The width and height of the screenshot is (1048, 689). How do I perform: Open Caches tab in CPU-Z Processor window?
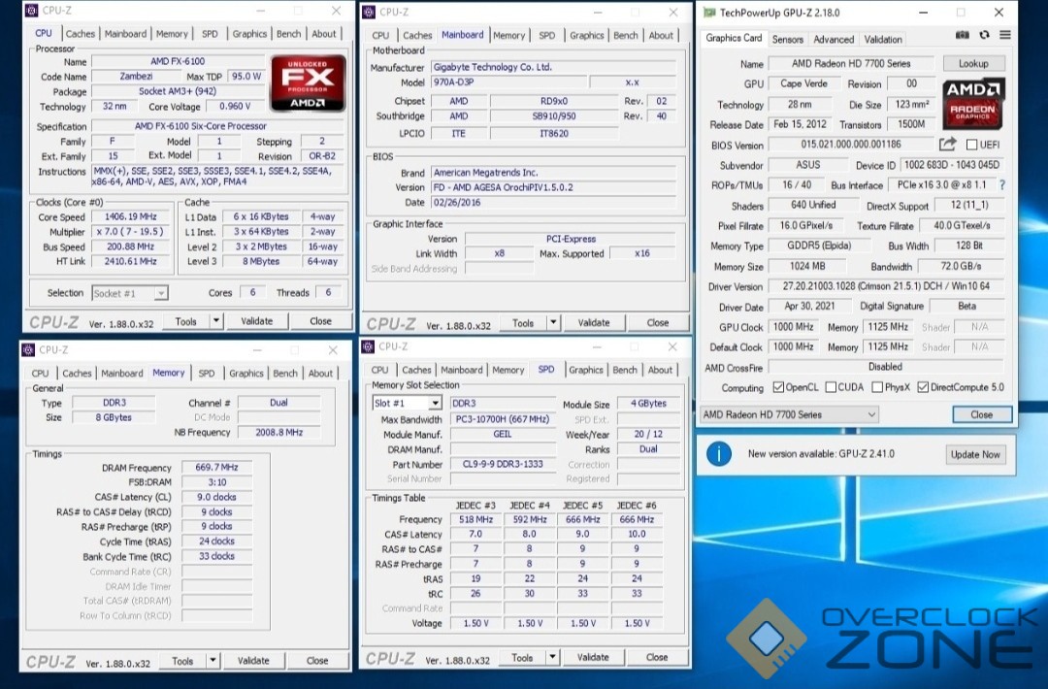coord(81,33)
